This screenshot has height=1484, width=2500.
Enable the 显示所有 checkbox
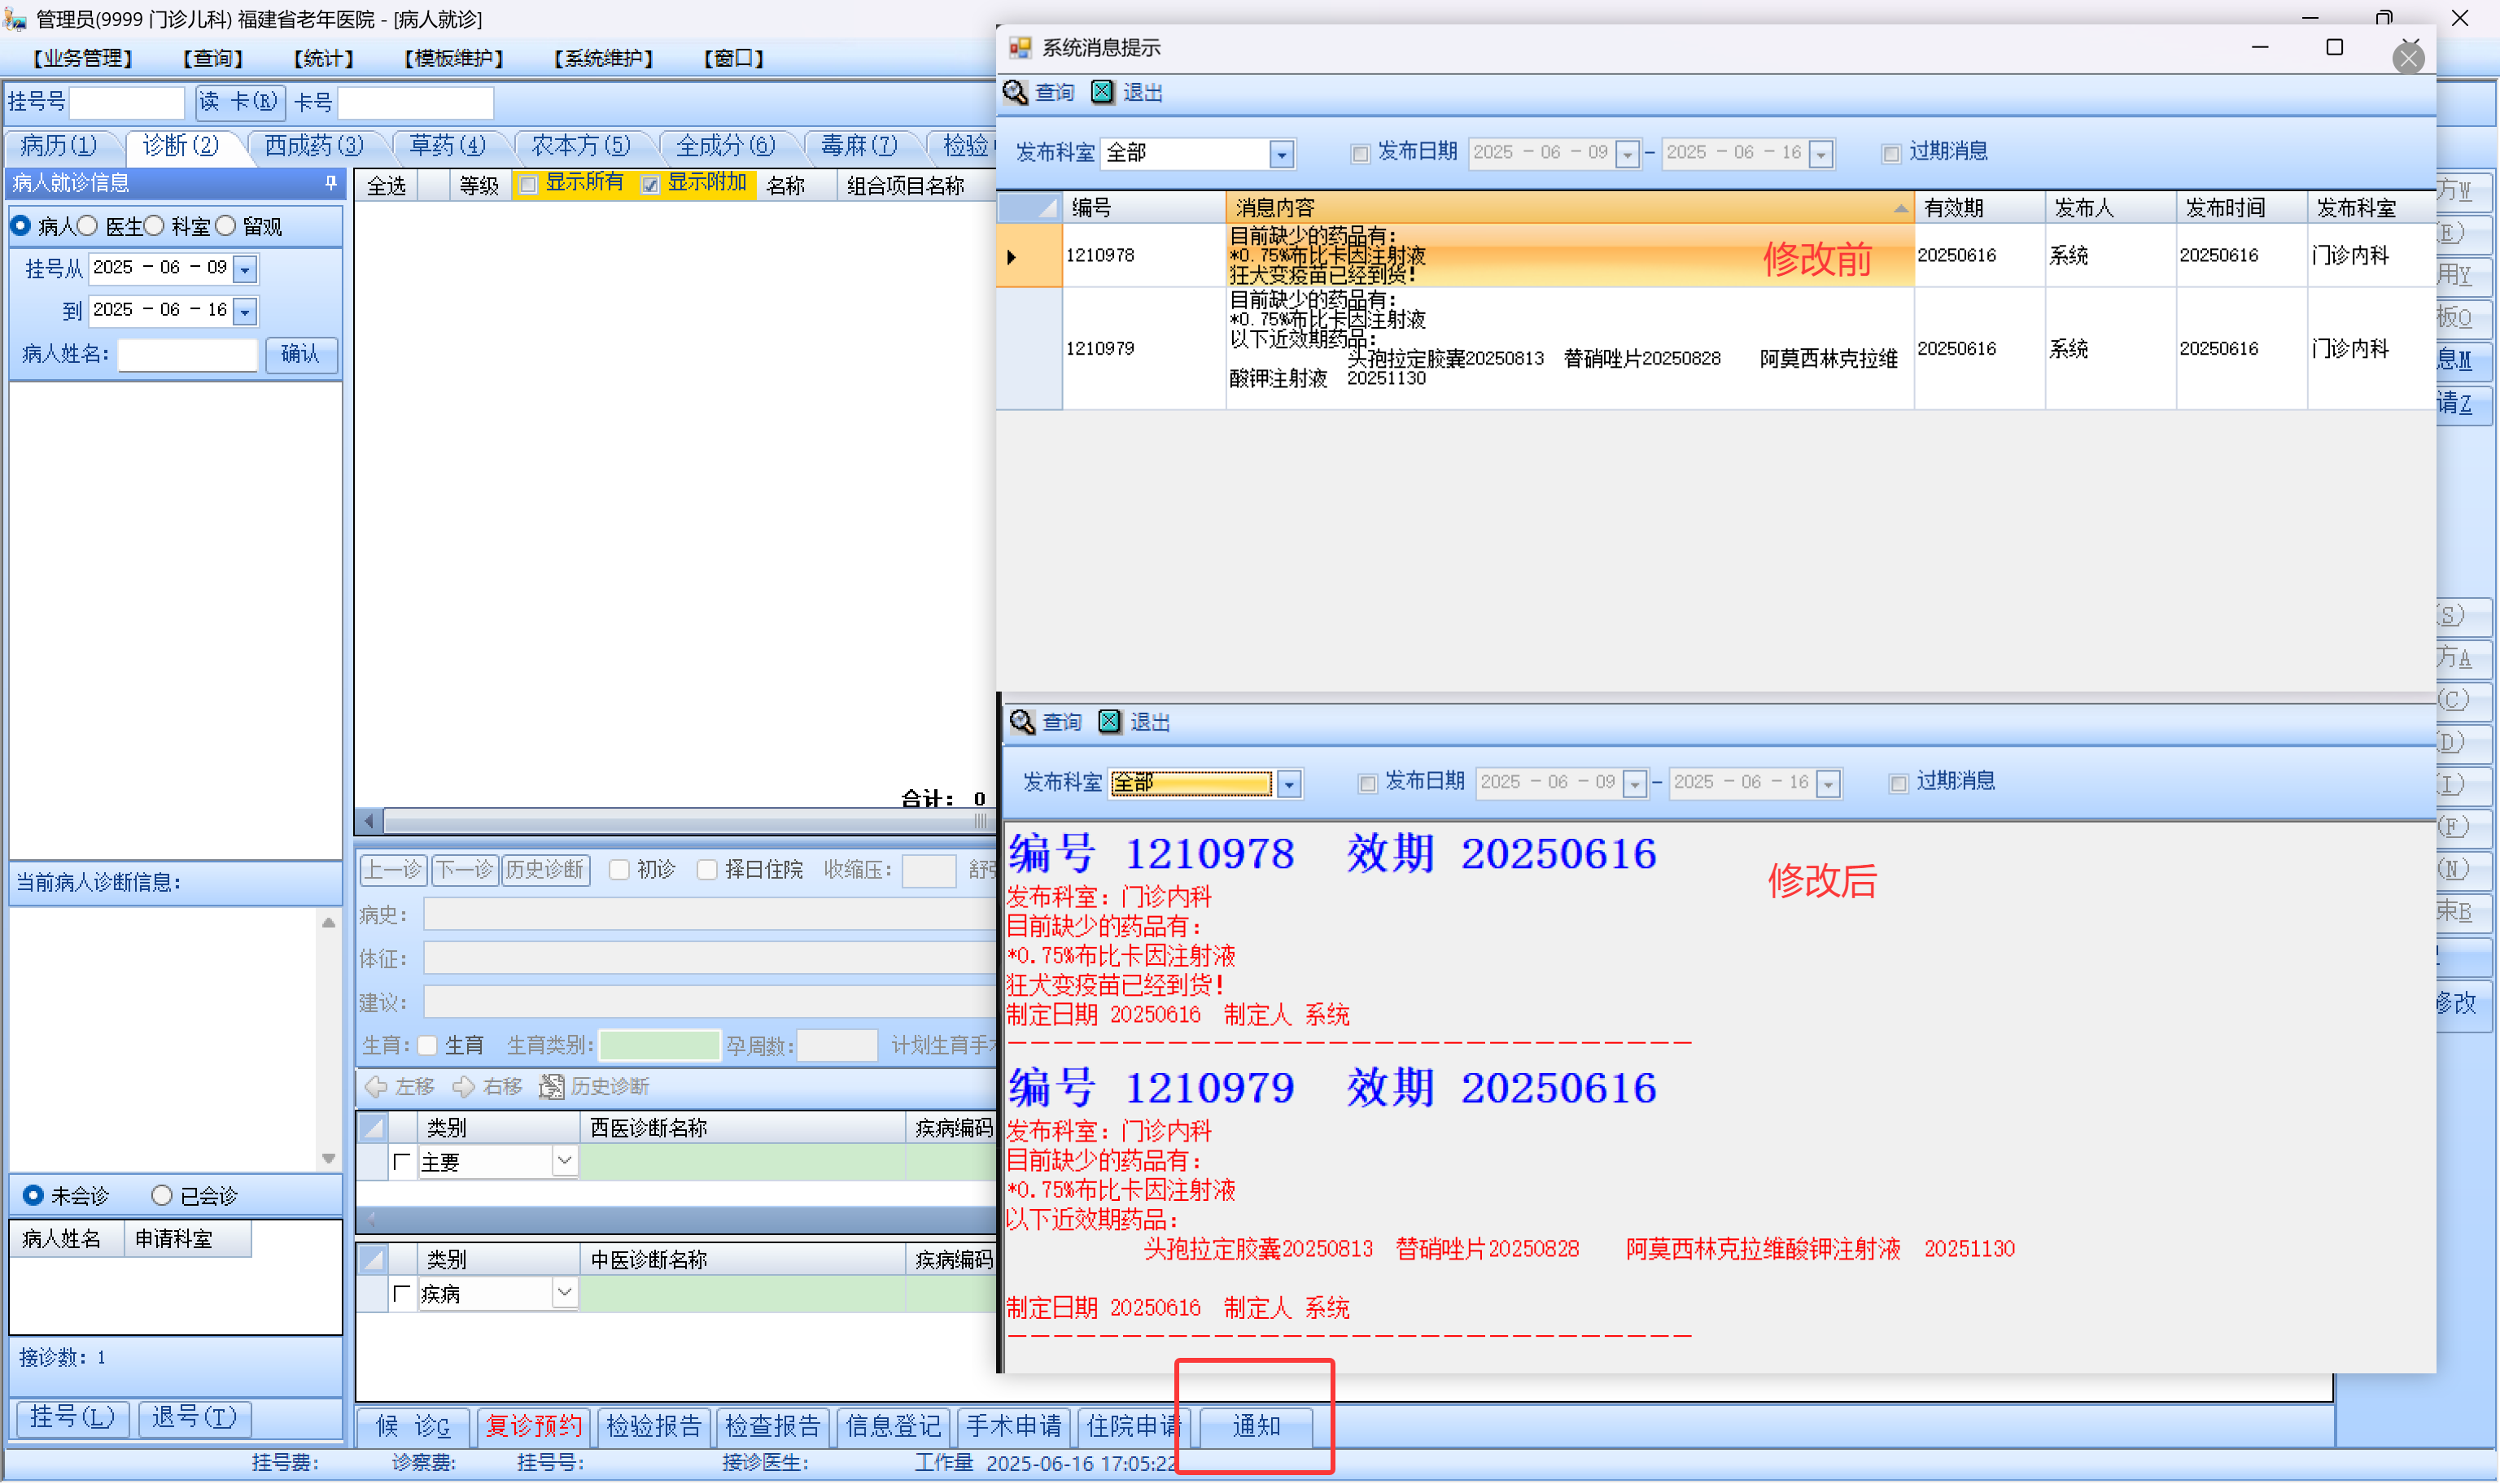coord(529,184)
